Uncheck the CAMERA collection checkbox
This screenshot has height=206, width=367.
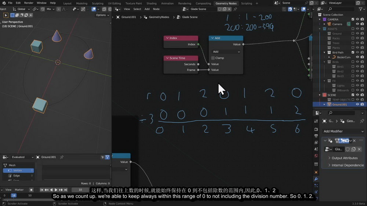(x=353, y=19)
